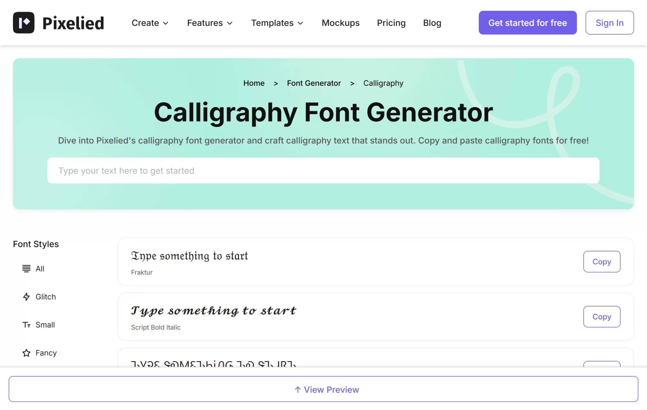647x410 pixels.
Task: Copy the Script Bold Italic text
Action: coord(602,316)
